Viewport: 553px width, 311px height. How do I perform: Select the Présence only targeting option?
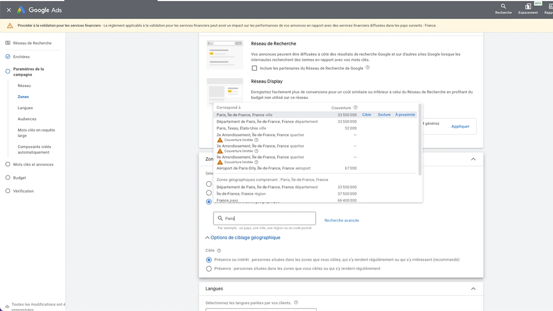(x=209, y=269)
